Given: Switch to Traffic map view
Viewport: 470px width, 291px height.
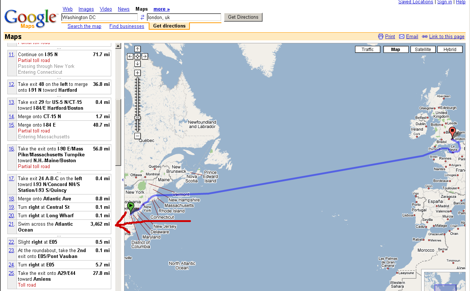Looking at the screenshot, I should coord(368,50).
